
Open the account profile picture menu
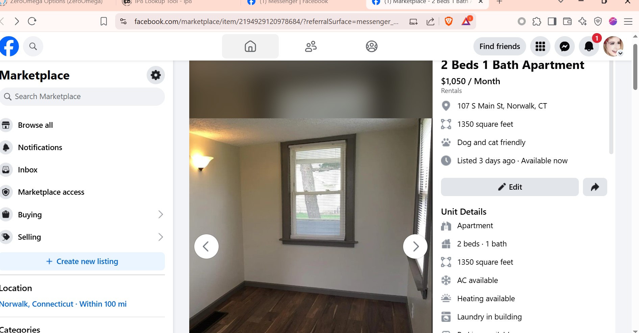click(613, 46)
